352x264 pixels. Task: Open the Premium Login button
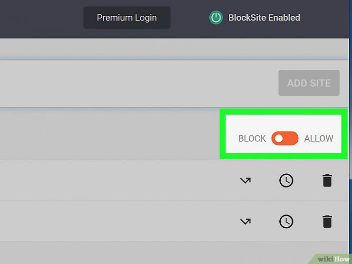point(127,18)
